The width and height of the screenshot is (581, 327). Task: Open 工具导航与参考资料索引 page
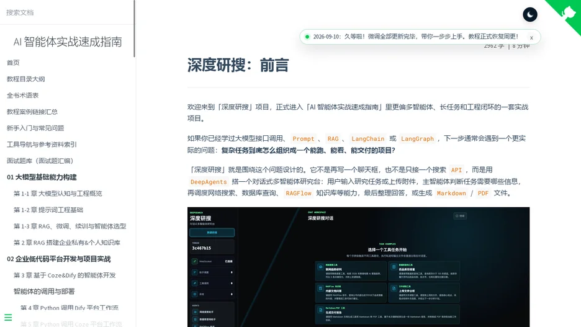click(x=42, y=144)
